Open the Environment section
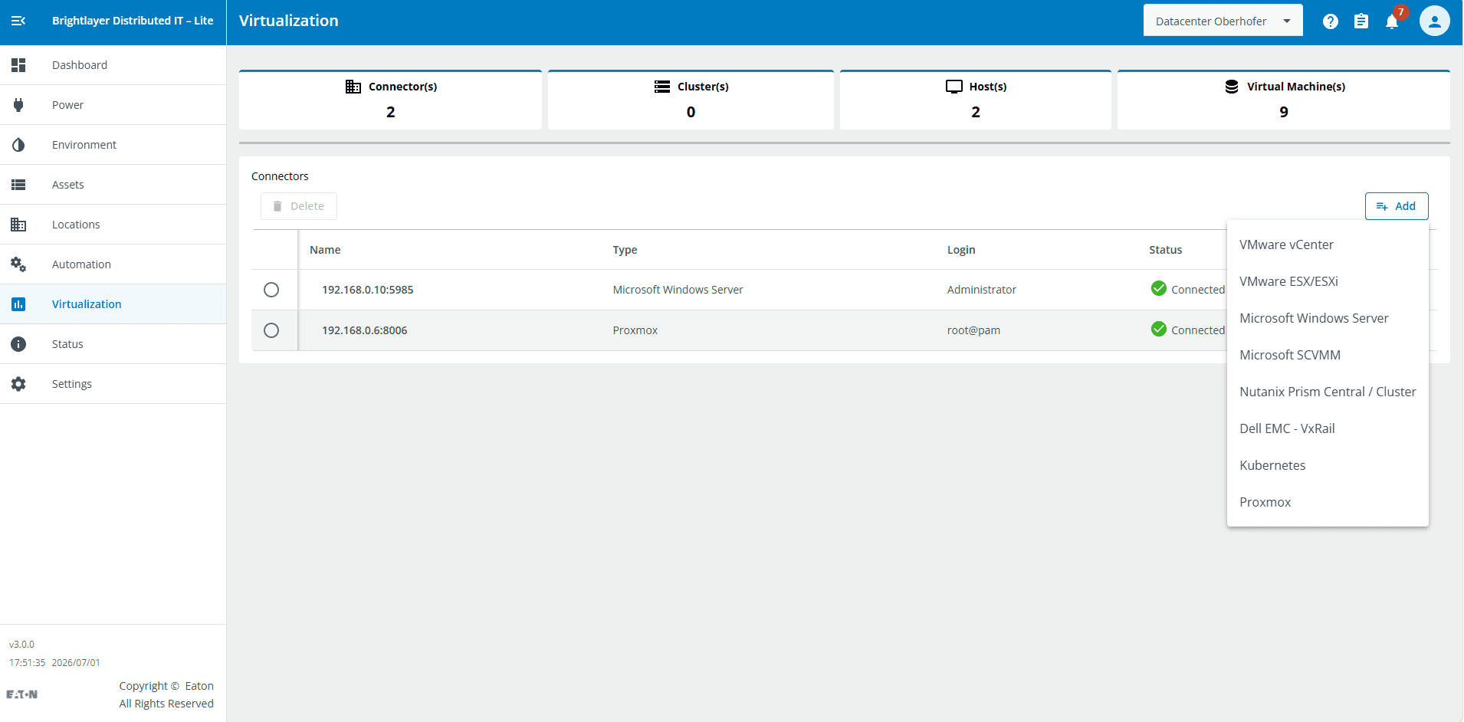 pos(113,145)
